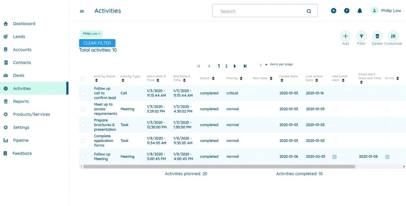Go to page 2 of activities
The height and width of the screenshot is (206, 406).
tap(226, 66)
